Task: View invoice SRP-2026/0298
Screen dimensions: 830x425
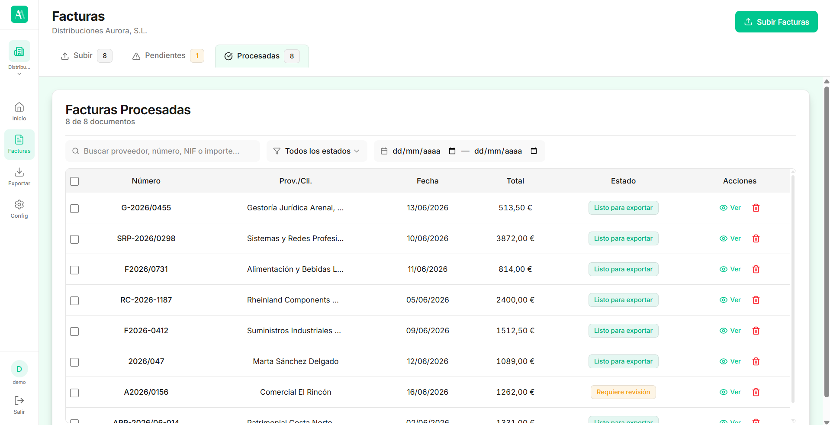Action: click(730, 238)
